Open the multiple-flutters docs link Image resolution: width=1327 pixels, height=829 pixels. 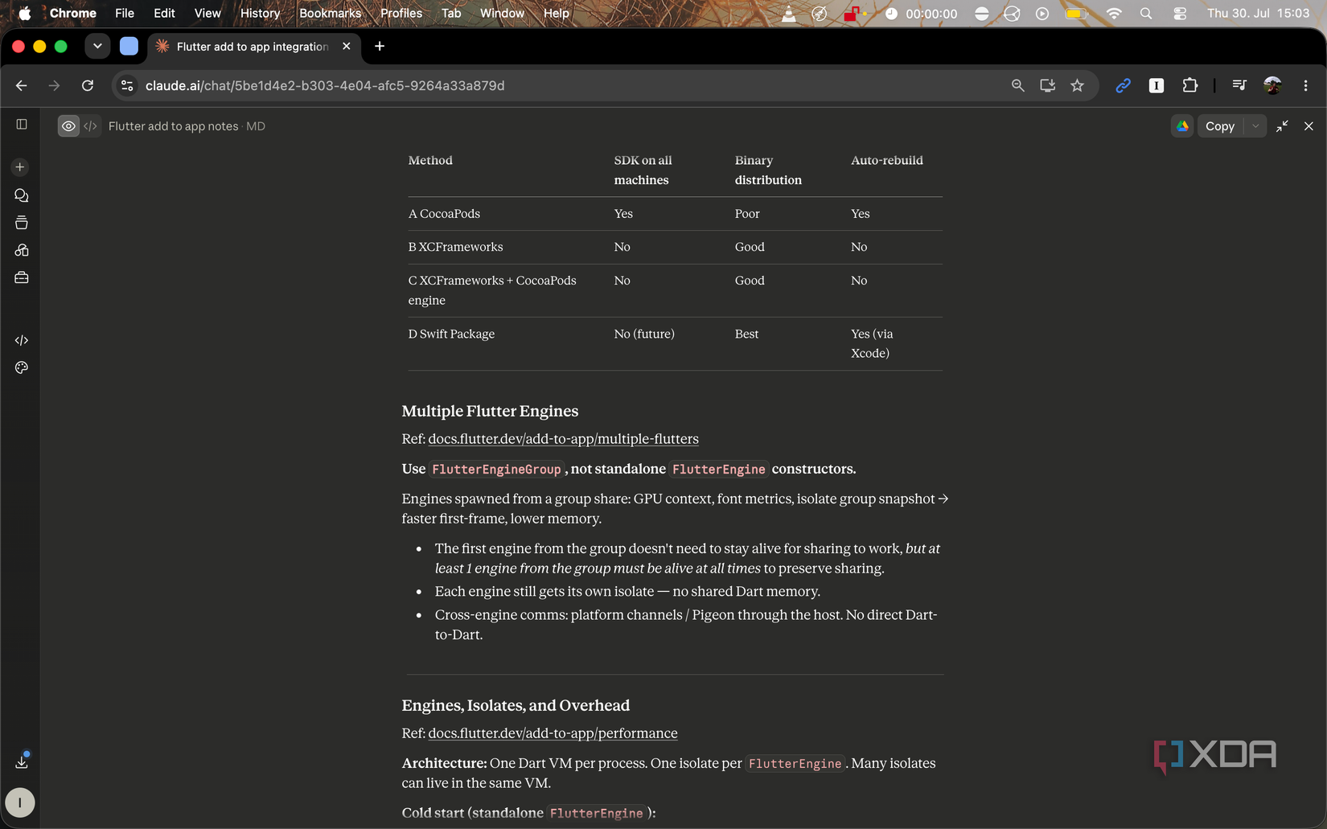coord(563,439)
